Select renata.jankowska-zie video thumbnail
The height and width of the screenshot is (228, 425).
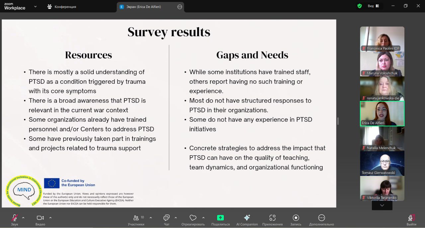click(x=382, y=89)
